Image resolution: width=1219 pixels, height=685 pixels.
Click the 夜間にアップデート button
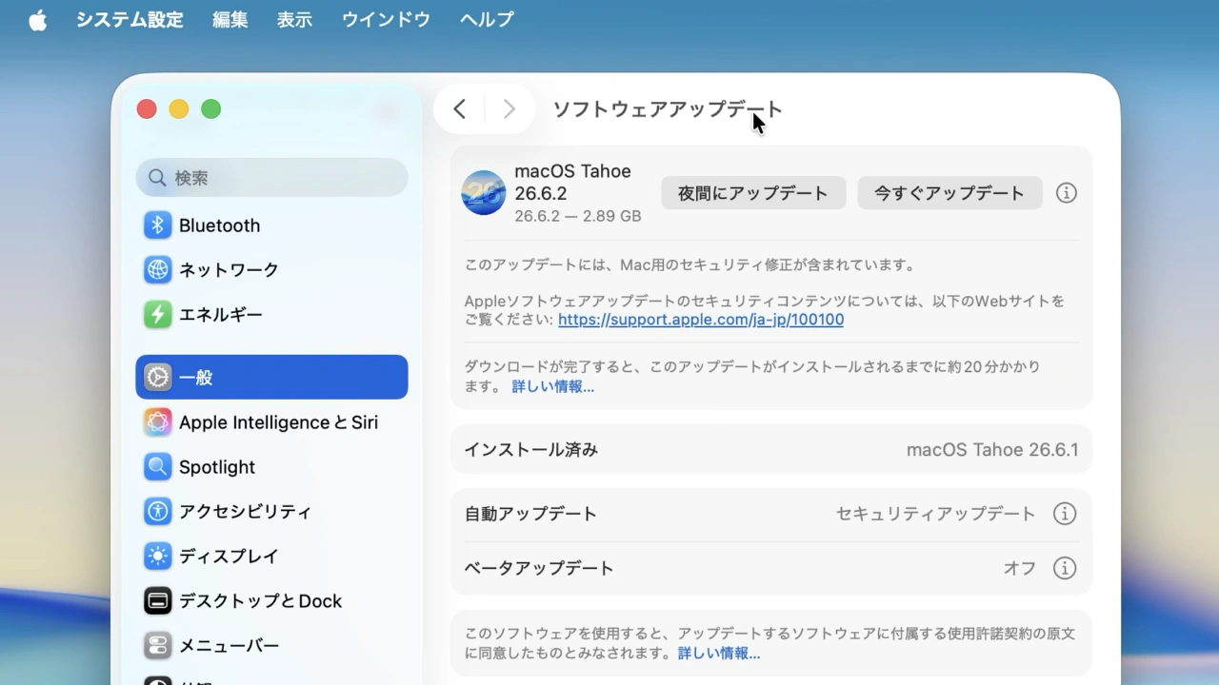753,193
